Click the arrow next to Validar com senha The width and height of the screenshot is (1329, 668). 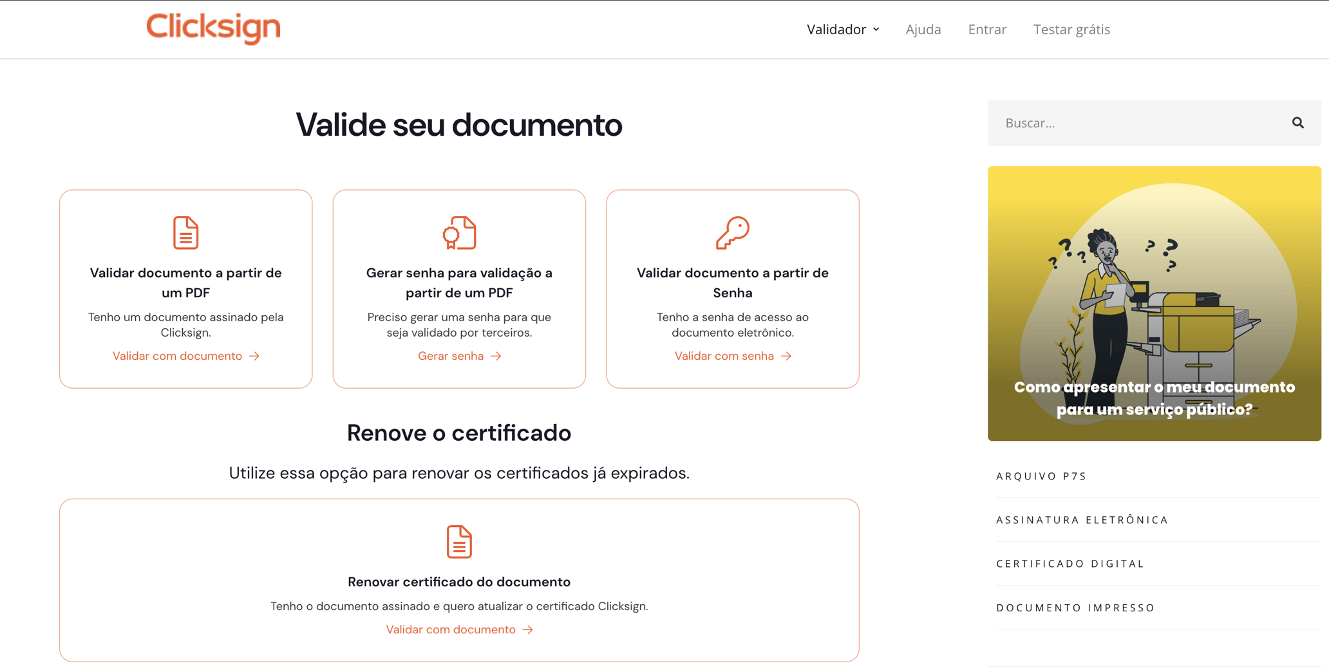click(786, 355)
